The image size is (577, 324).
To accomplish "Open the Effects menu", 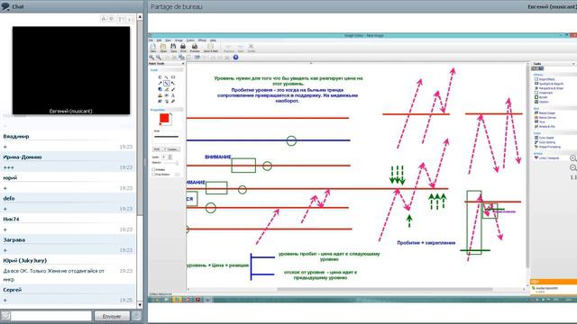I will [202, 40].
